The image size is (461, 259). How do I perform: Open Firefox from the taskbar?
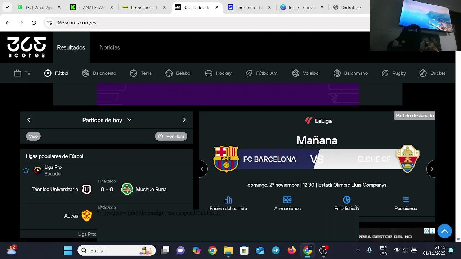coord(292,250)
